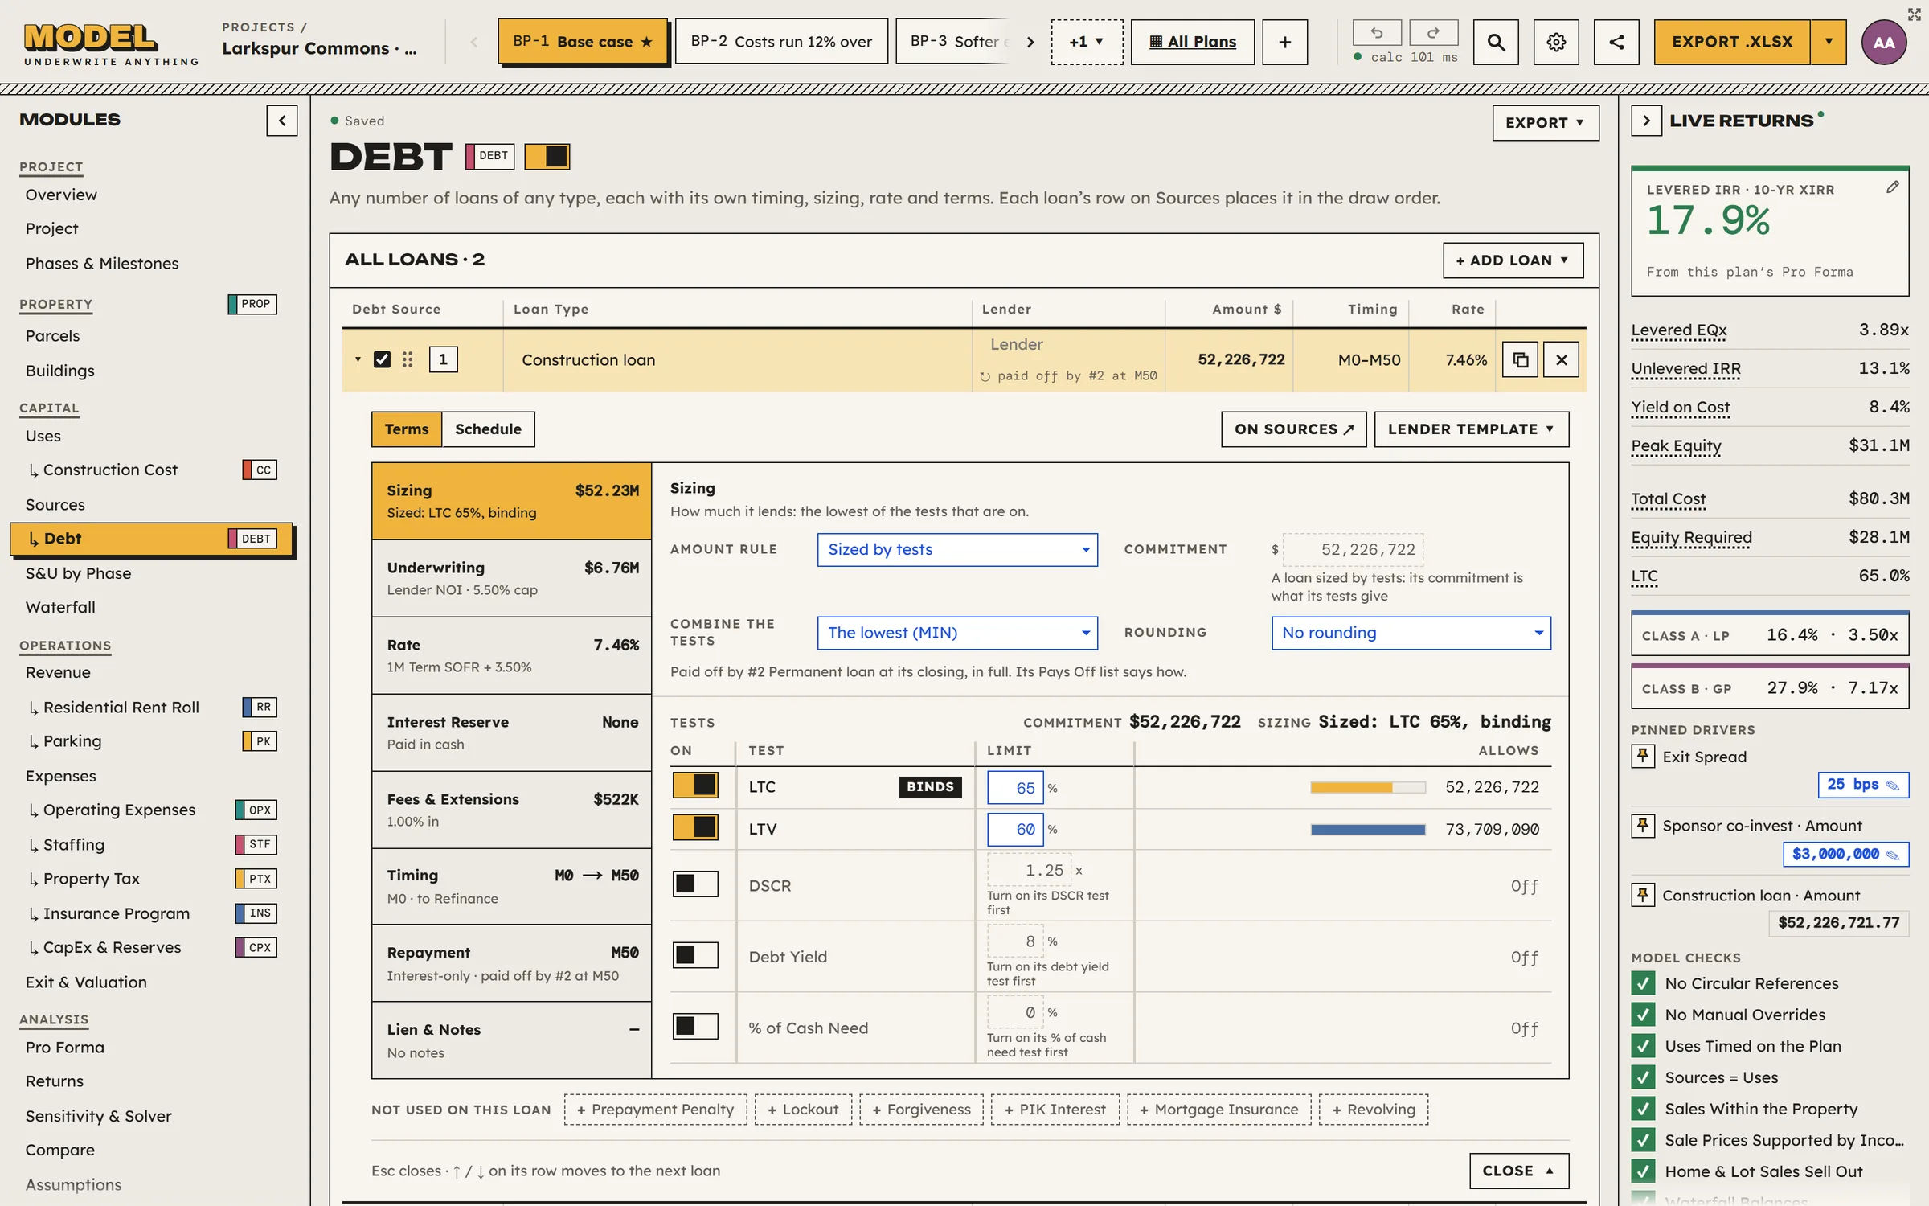This screenshot has width=1929, height=1206.
Task: Collapse the Modules sidebar chevron
Action: point(282,121)
